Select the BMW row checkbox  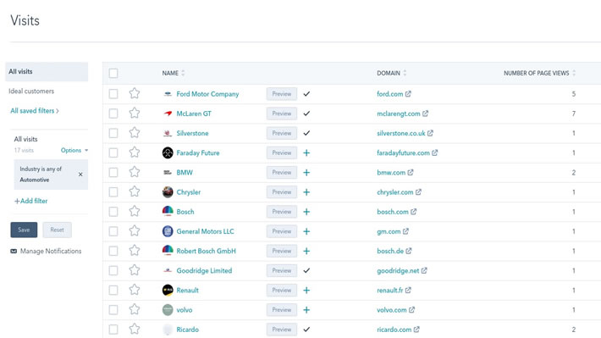tap(113, 172)
